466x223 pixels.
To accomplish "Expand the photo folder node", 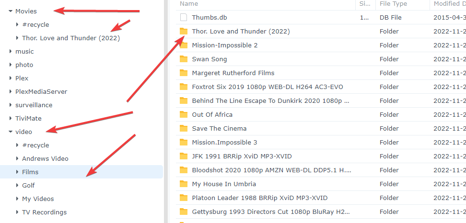I will pyautogui.click(x=11, y=65).
